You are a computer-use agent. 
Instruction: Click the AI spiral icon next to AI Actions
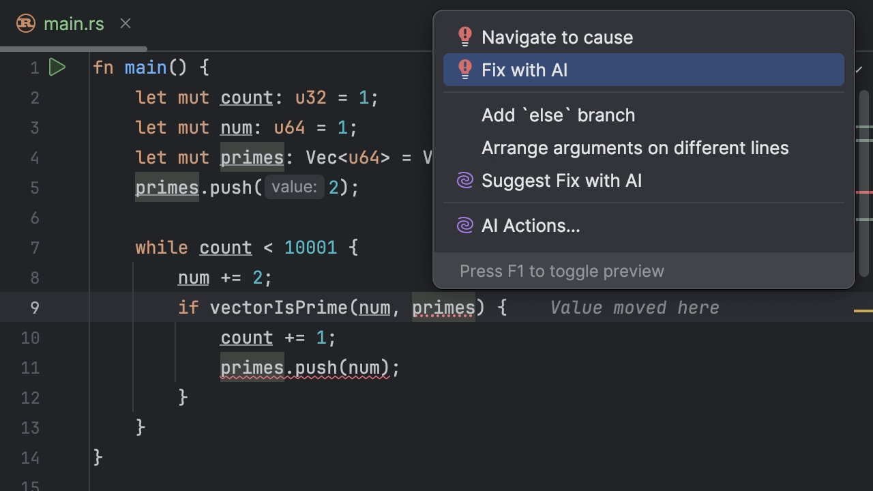465,226
